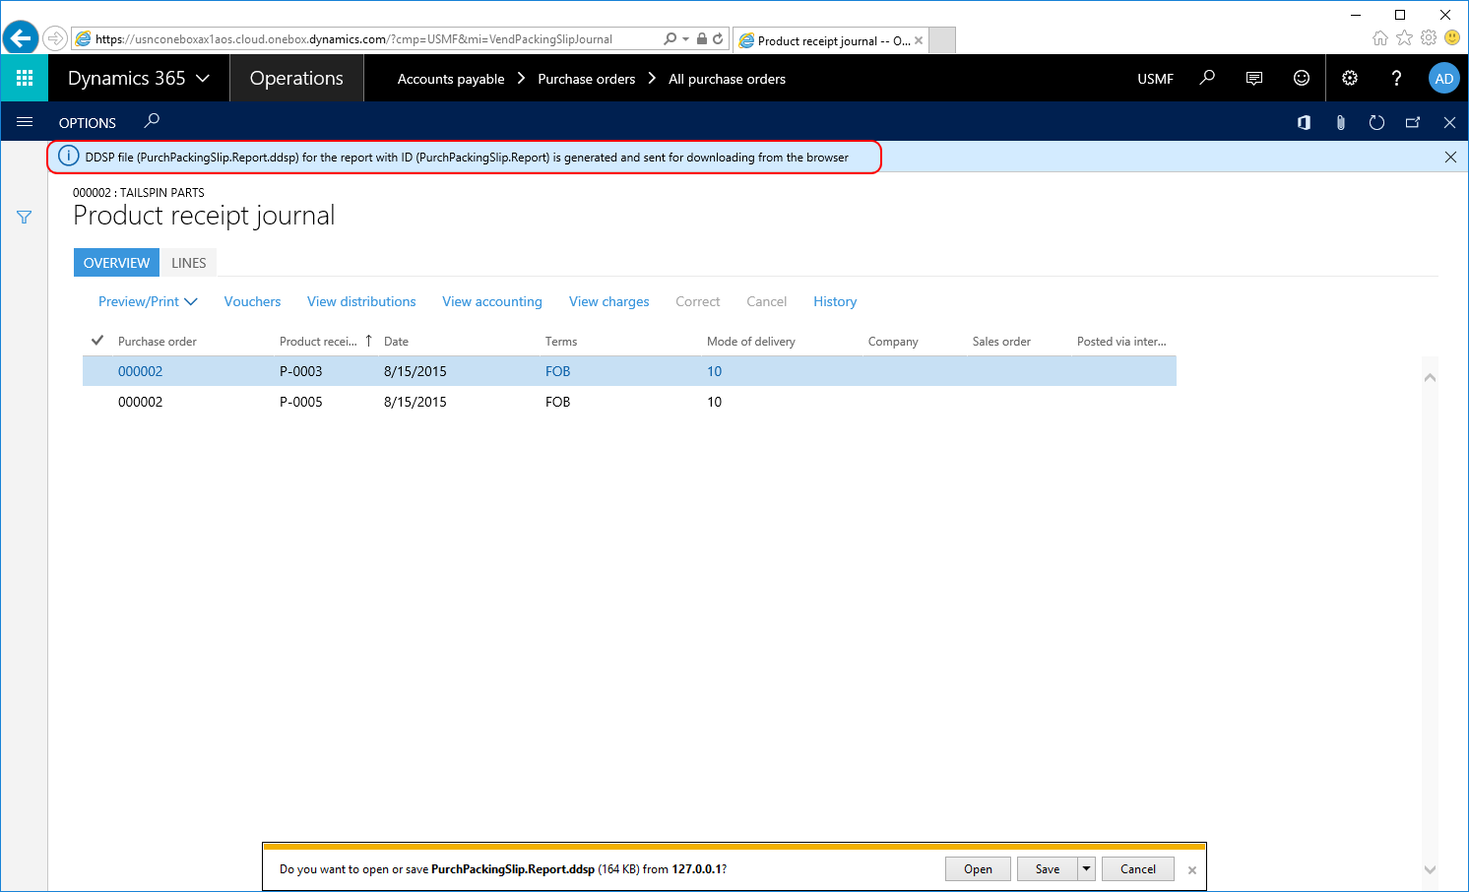Click the browser smiley feedback icon
The height and width of the screenshot is (892, 1469).
[x=1452, y=38]
